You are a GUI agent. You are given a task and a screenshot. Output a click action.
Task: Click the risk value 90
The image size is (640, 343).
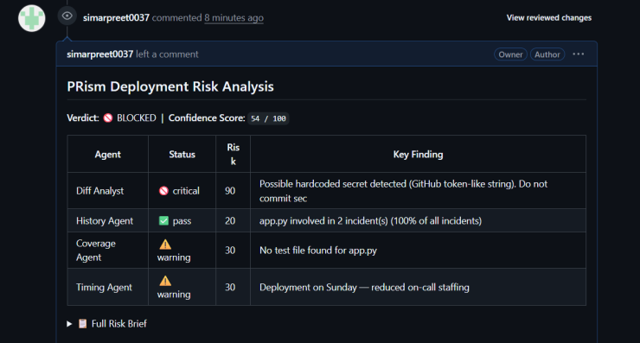[x=230, y=191]
